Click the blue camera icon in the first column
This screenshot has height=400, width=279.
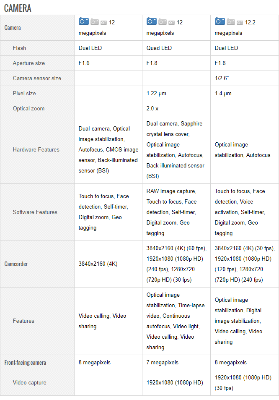click(84, 21)
